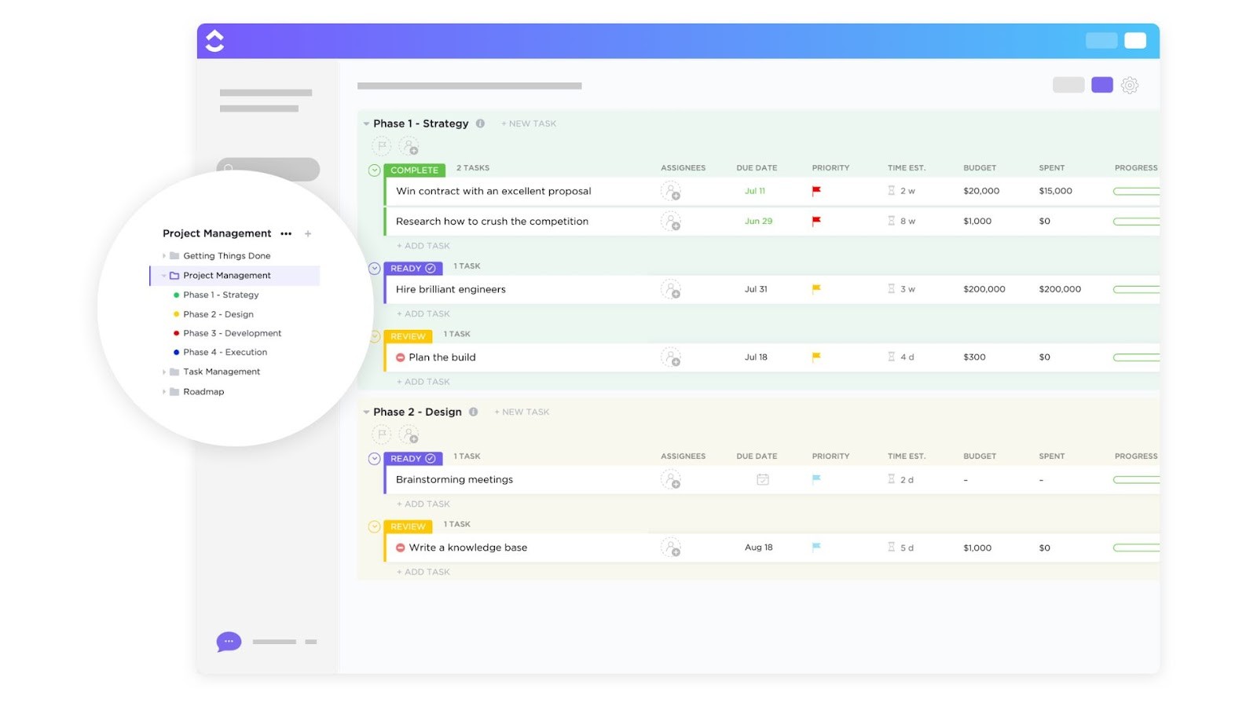The image size is (1257, 707).
Task: Click the checkmark inside the READY status badge
Action: coord(431,268)
